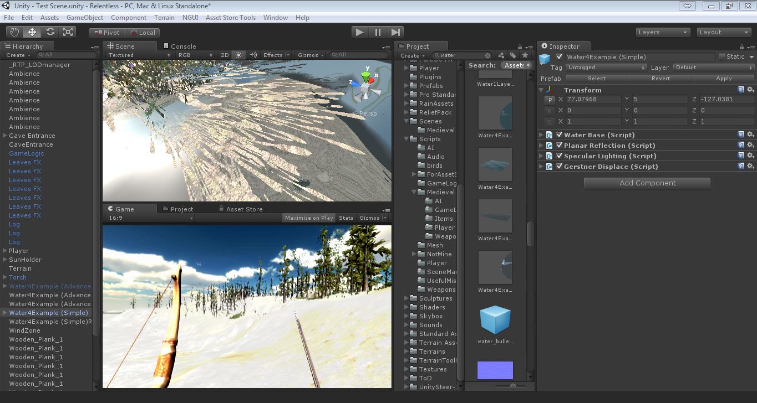Click Search by Type icon in Project
The height and width of the screenshot is (403, 757).
click(501, 55)
